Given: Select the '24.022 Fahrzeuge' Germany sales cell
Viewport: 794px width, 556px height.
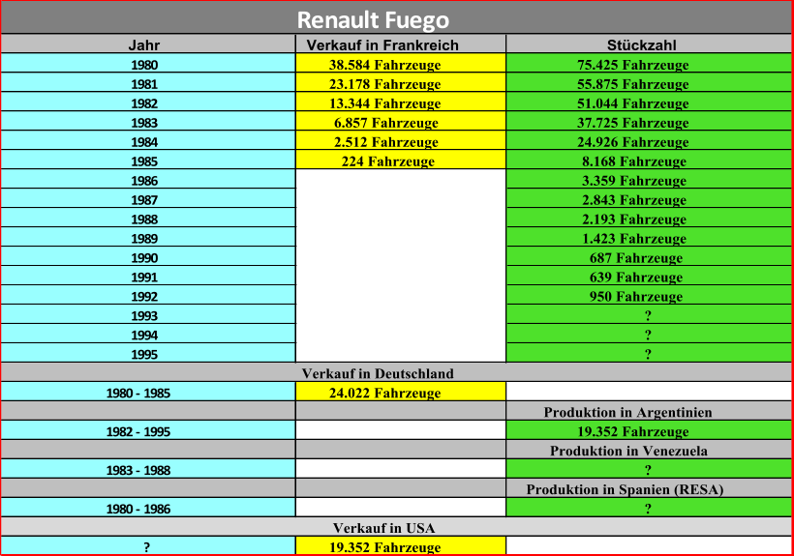Looking at the screenshot, I should [x=401, y=392].
